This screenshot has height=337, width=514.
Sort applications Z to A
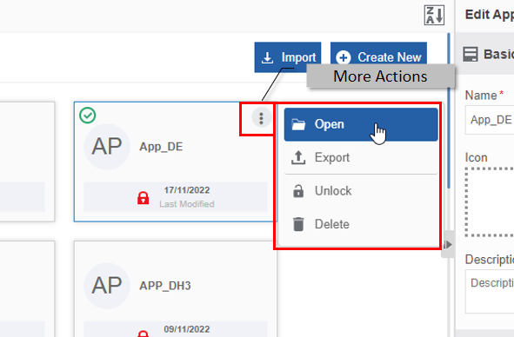coord(434,15)
